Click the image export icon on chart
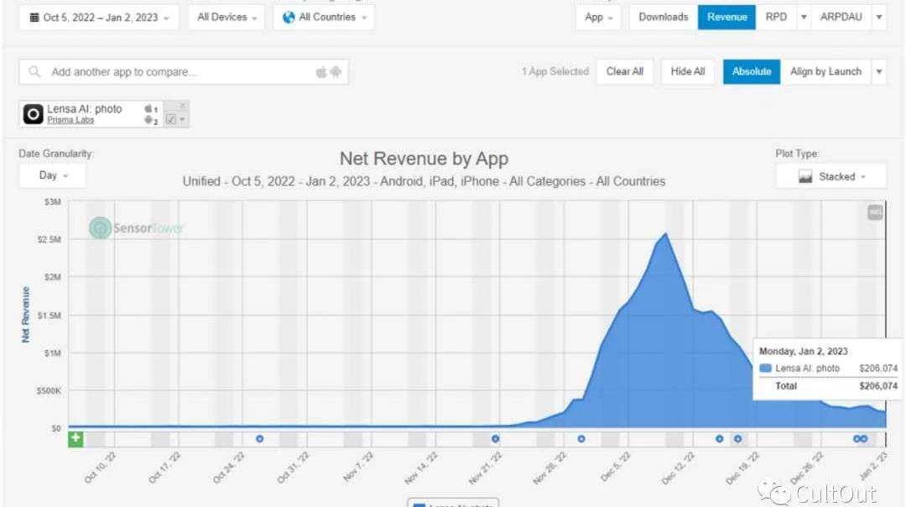The image size is (906, 507). pos(875,213)
